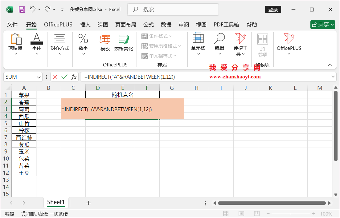
Task: Expand the formula bar chevron
Action: point(333,77)
